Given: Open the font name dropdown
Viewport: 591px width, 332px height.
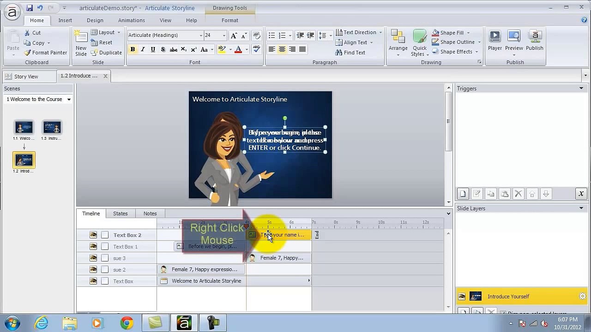Looking at the screenshot, I should tap(201, 36).
